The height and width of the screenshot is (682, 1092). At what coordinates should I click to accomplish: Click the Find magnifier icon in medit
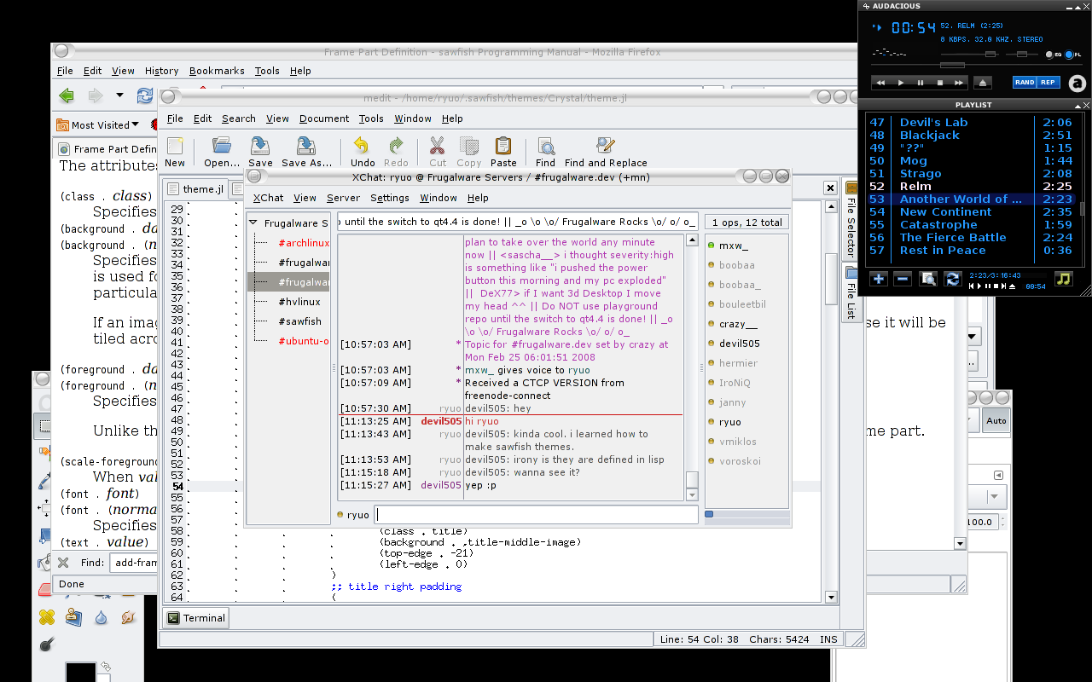[545, 146]
